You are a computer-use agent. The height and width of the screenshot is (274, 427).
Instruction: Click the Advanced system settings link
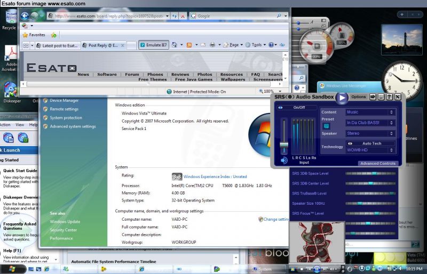pyautogui.click(x=73, y=126)
